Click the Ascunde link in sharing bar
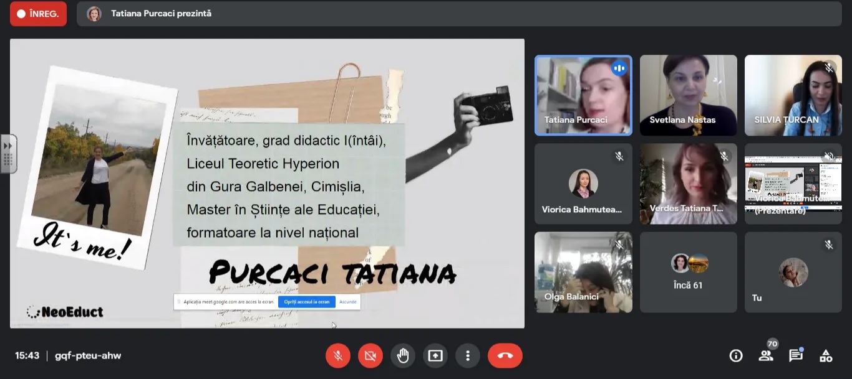The width and height of the screenshot is (852, 379). (348, 302)
